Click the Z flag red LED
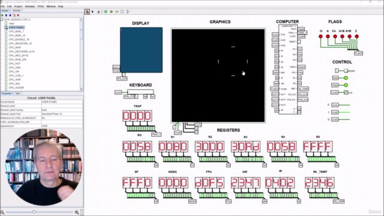Viewport: 384px width, 216px height. [356, 36]
